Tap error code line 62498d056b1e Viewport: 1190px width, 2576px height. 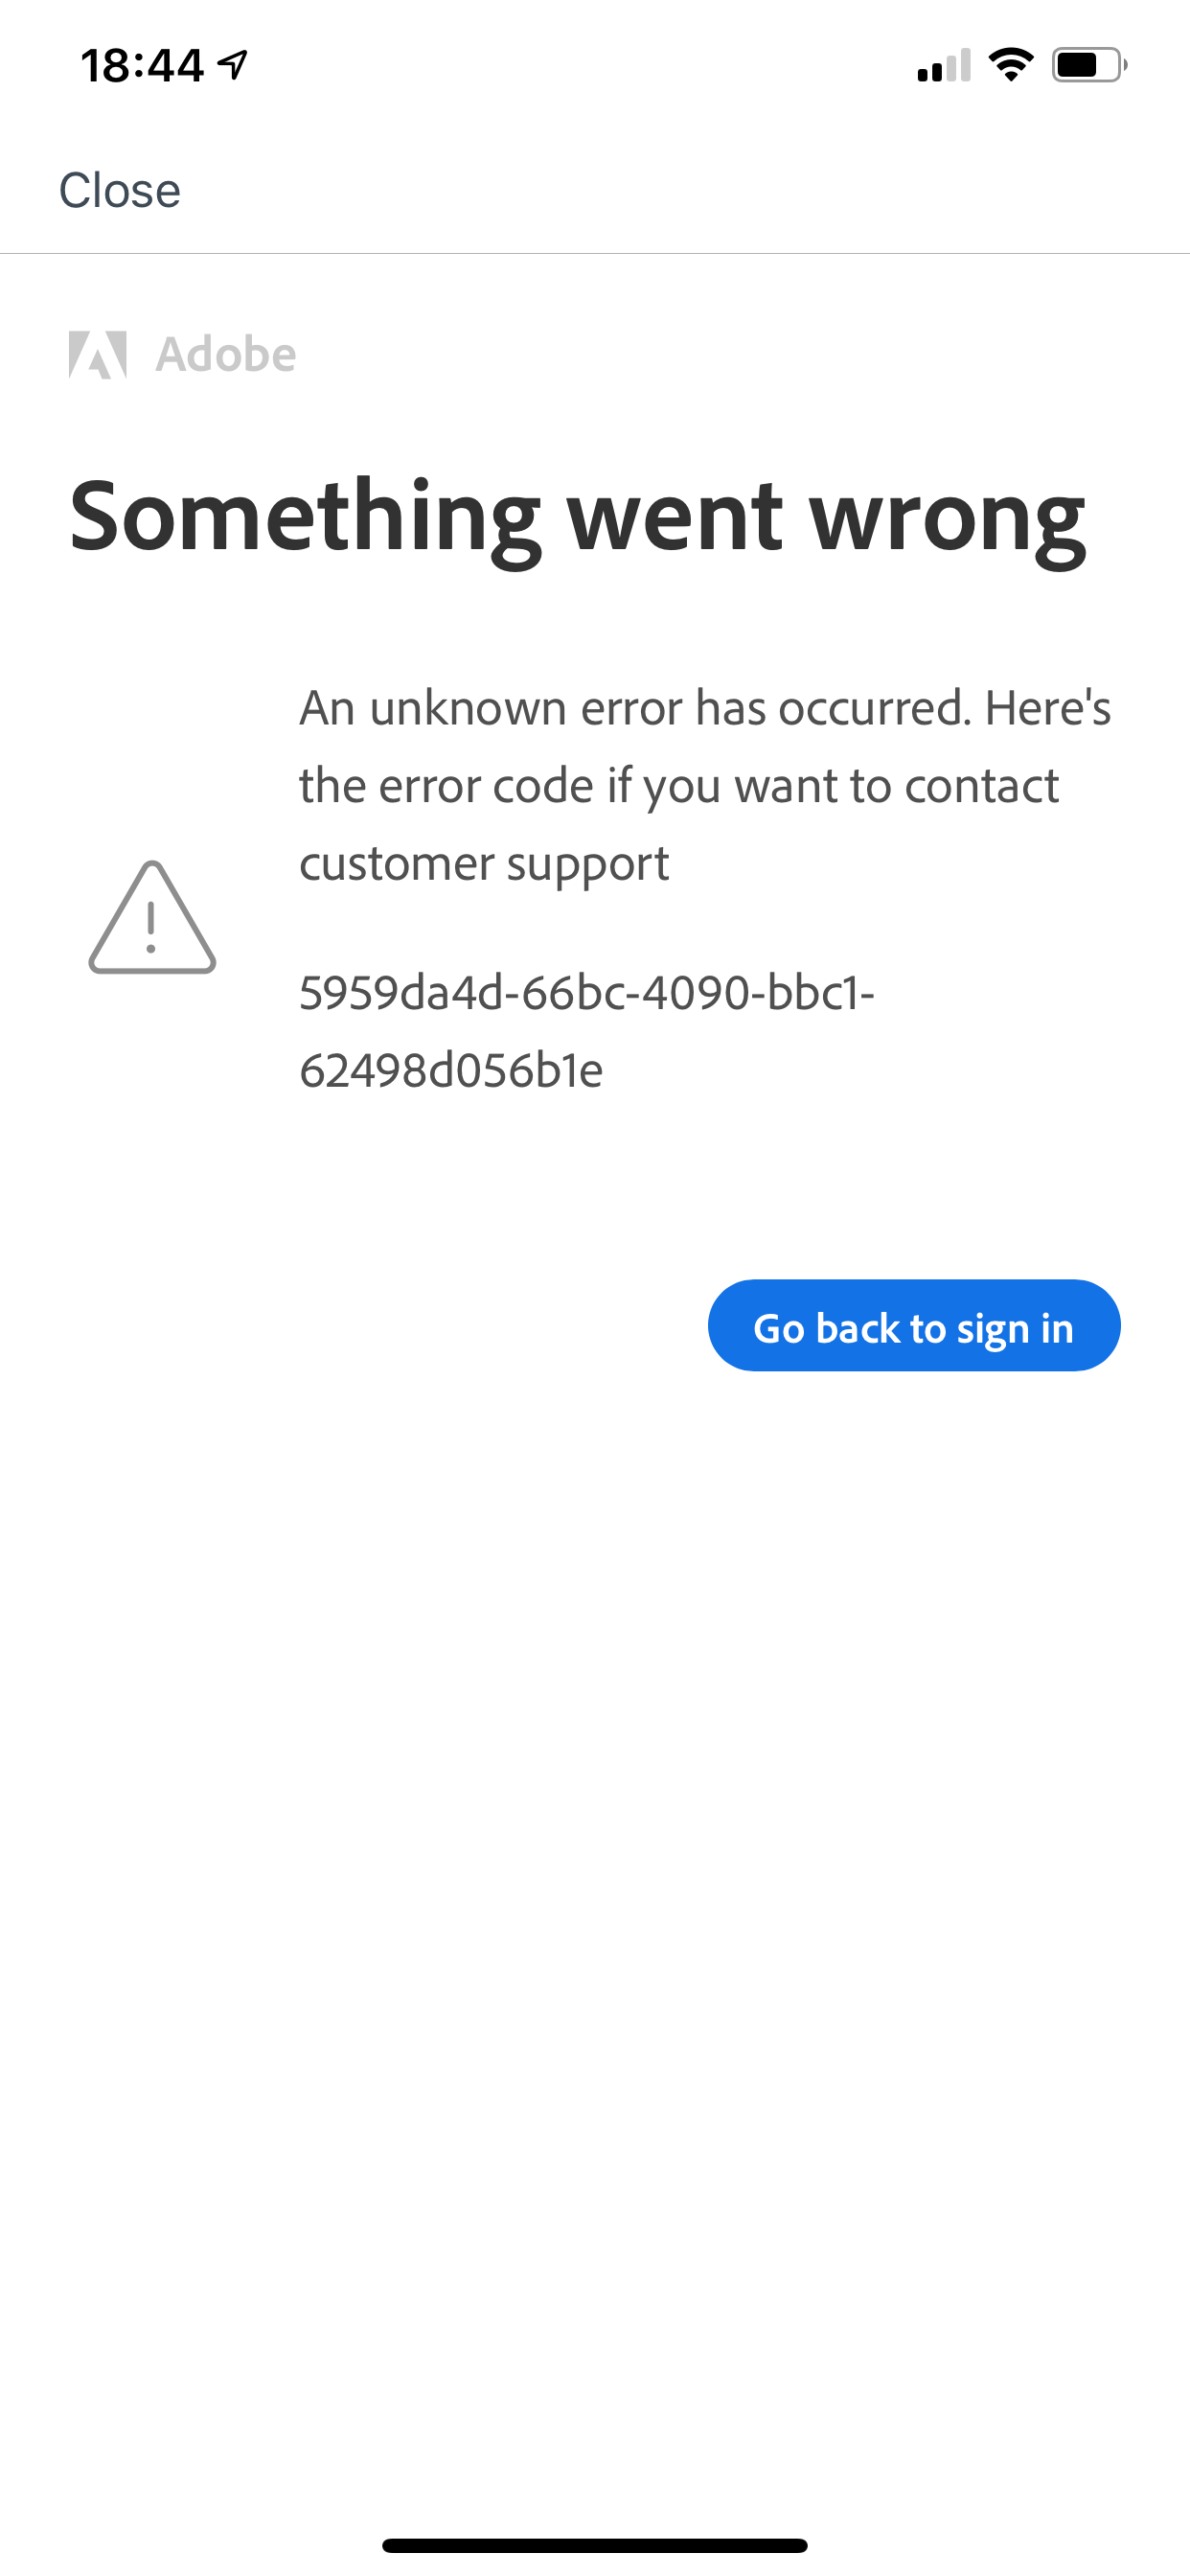click(451, 1071)
